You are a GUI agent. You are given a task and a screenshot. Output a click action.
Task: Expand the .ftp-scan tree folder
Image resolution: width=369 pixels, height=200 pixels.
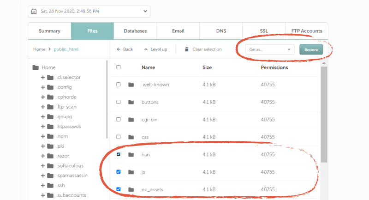click(x=43, y=107)
